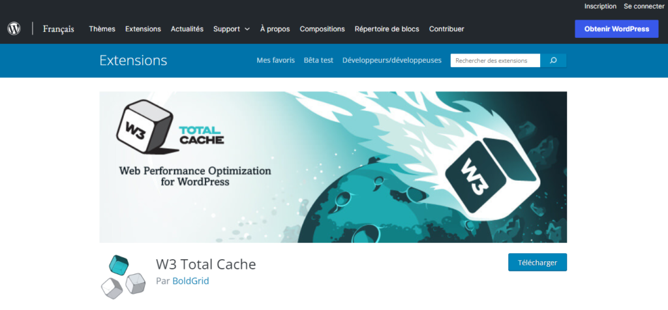Image resolution: width=668 pixels, height=310 pixels.
Task: Open Mes favoris link
Action: click(275, 60)
